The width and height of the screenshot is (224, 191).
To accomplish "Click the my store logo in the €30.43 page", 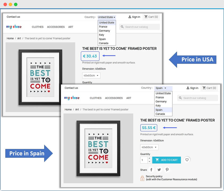I will coord(14,27).
